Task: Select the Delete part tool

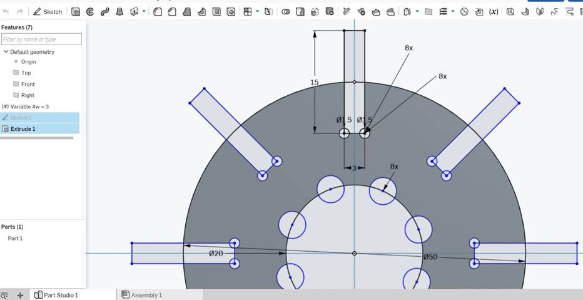Action: [330, 11]
